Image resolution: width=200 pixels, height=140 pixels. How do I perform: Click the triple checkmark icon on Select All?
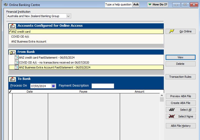172,110
